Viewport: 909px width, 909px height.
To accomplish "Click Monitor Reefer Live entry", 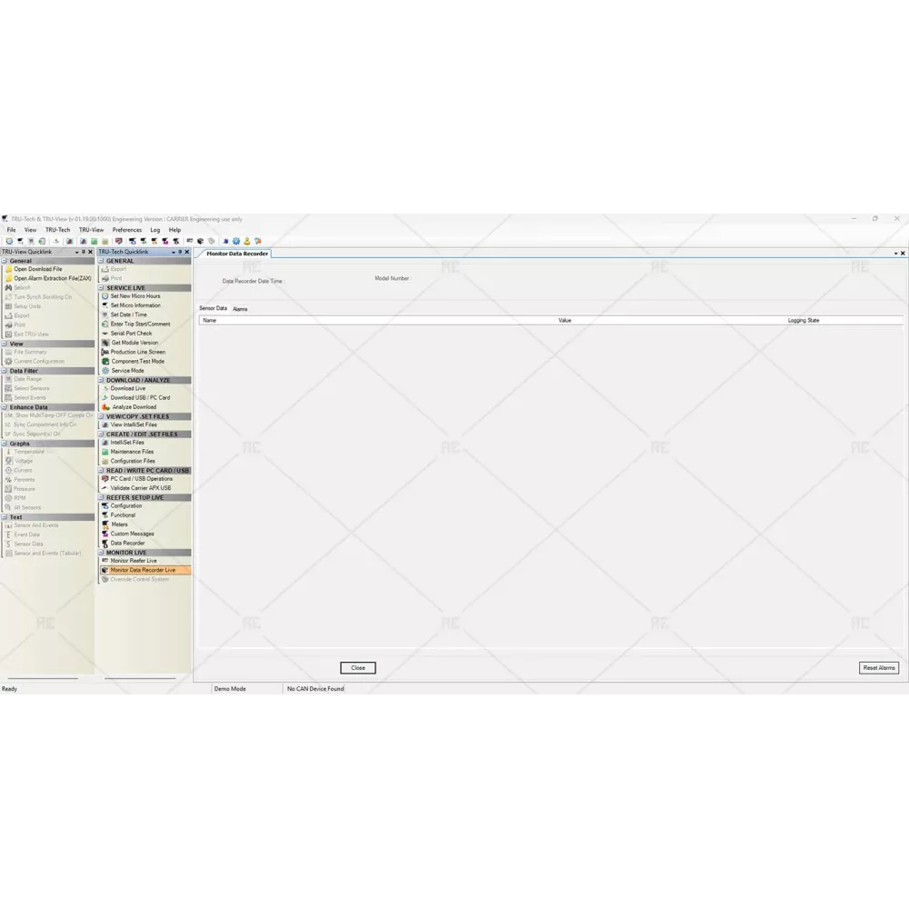I will coord(133,561).
